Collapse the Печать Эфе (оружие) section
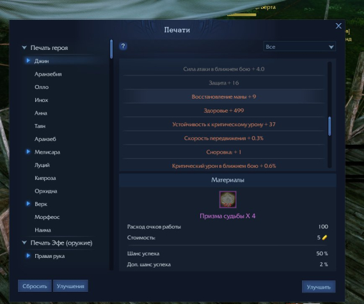This screenshot has width=364, height=304. (24, 243)
